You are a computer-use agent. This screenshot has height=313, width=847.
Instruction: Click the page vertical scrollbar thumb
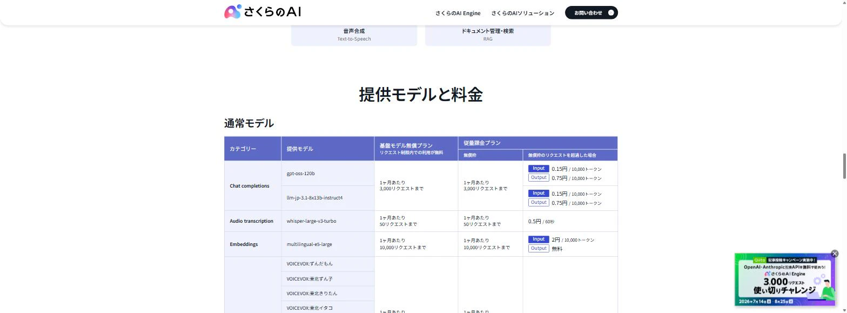(844, 165)
